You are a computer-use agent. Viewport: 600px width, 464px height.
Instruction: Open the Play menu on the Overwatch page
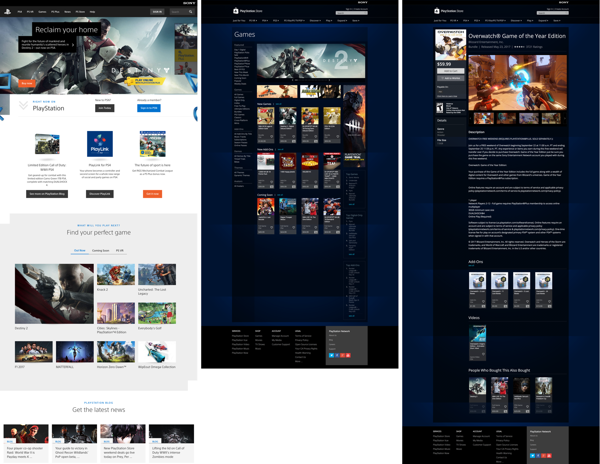(x=530, y=21)
